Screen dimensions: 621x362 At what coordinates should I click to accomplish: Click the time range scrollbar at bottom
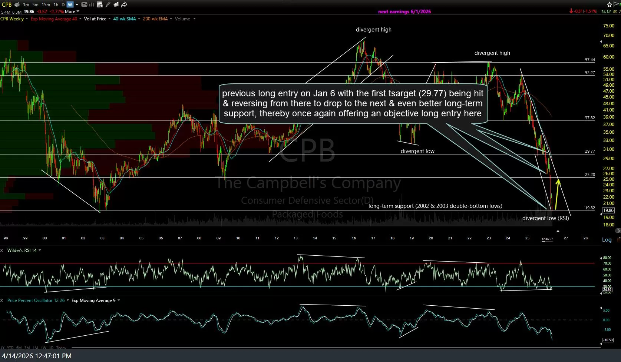tap(336, 348)
